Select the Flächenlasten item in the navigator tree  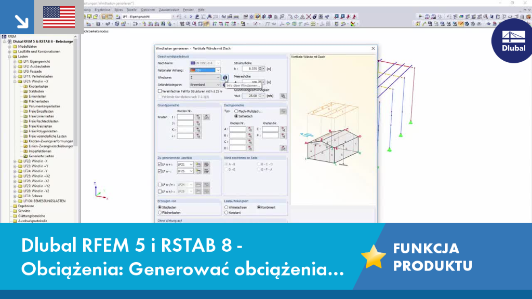pos(38,101)
